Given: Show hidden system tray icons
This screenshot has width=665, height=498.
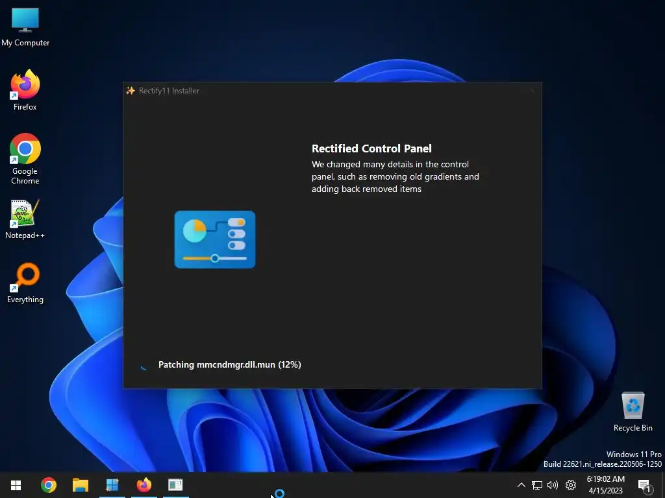Looking at the screenshot, I should coord(521,485).
